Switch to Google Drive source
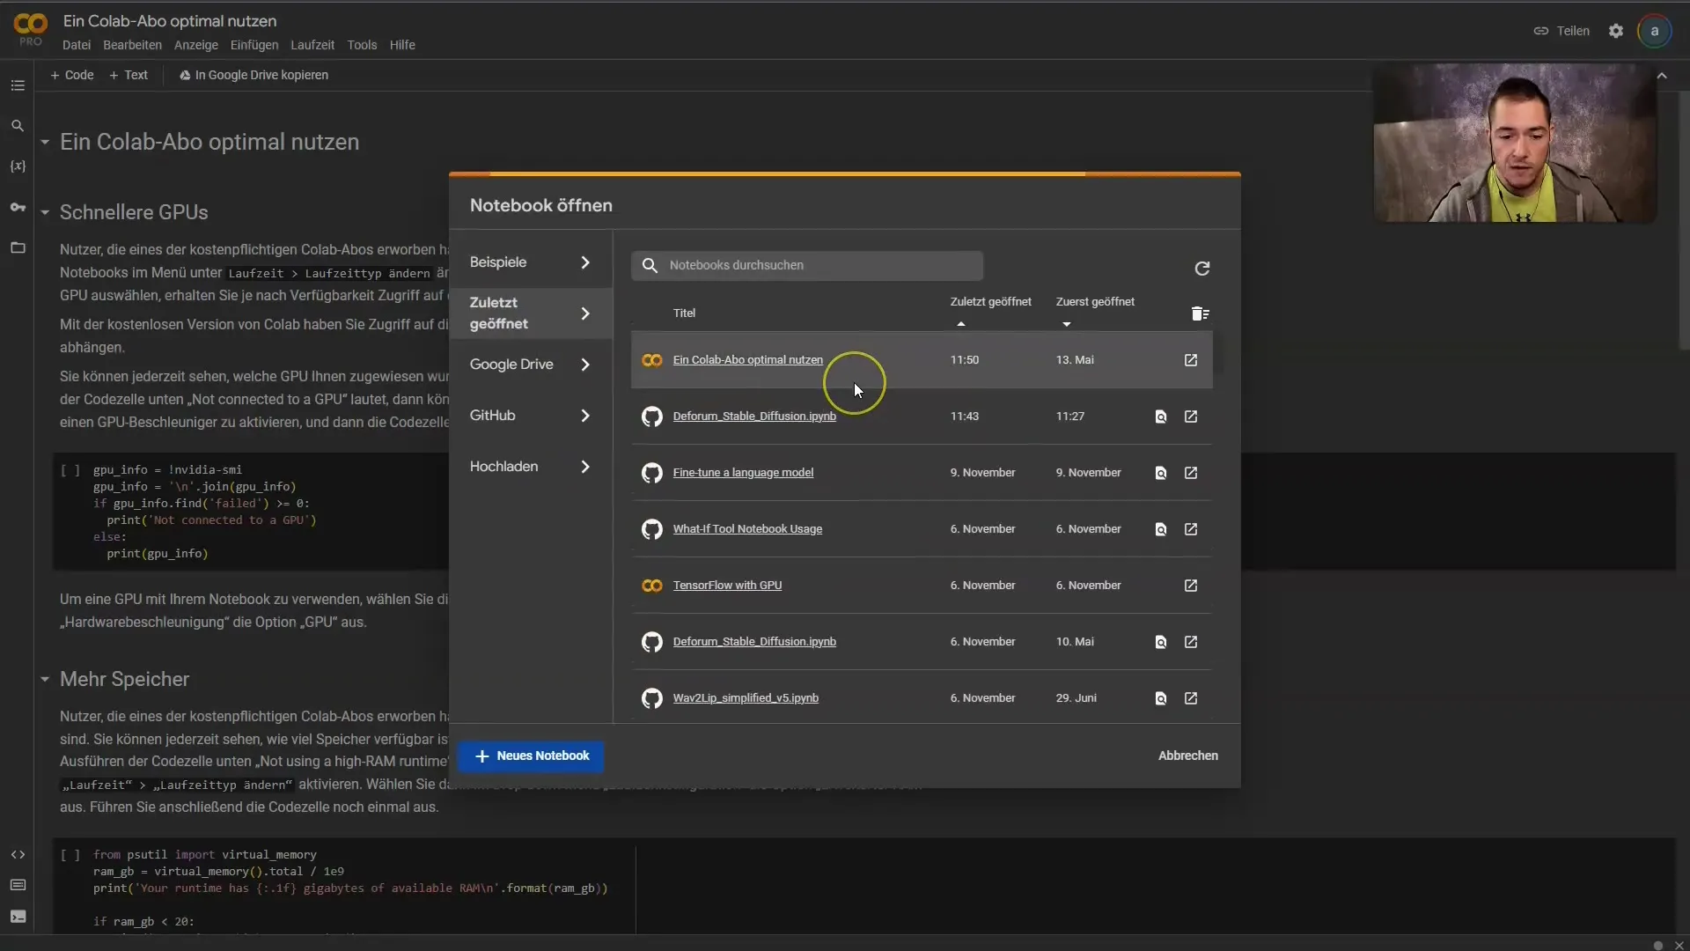 click(530, 365)
